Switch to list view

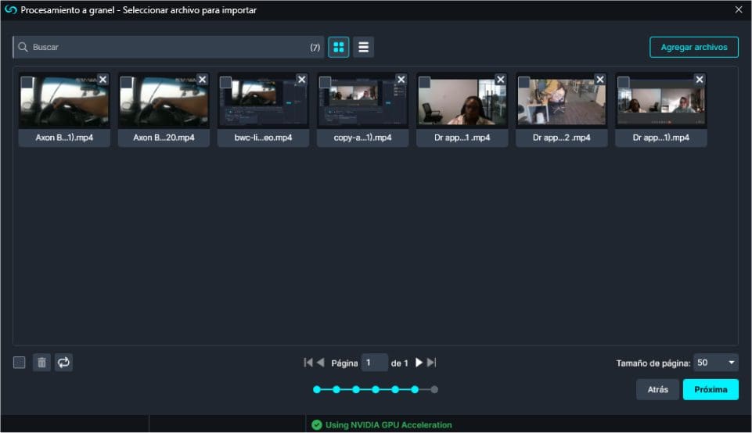click(364, 47)
